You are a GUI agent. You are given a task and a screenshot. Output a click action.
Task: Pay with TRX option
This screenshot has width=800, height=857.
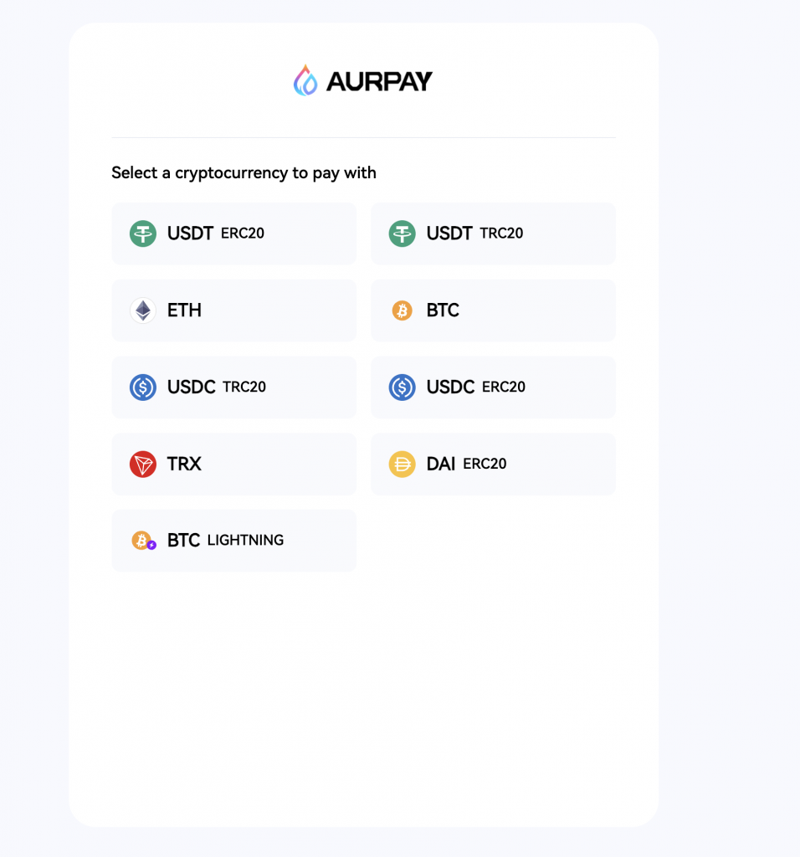(233, 464)
